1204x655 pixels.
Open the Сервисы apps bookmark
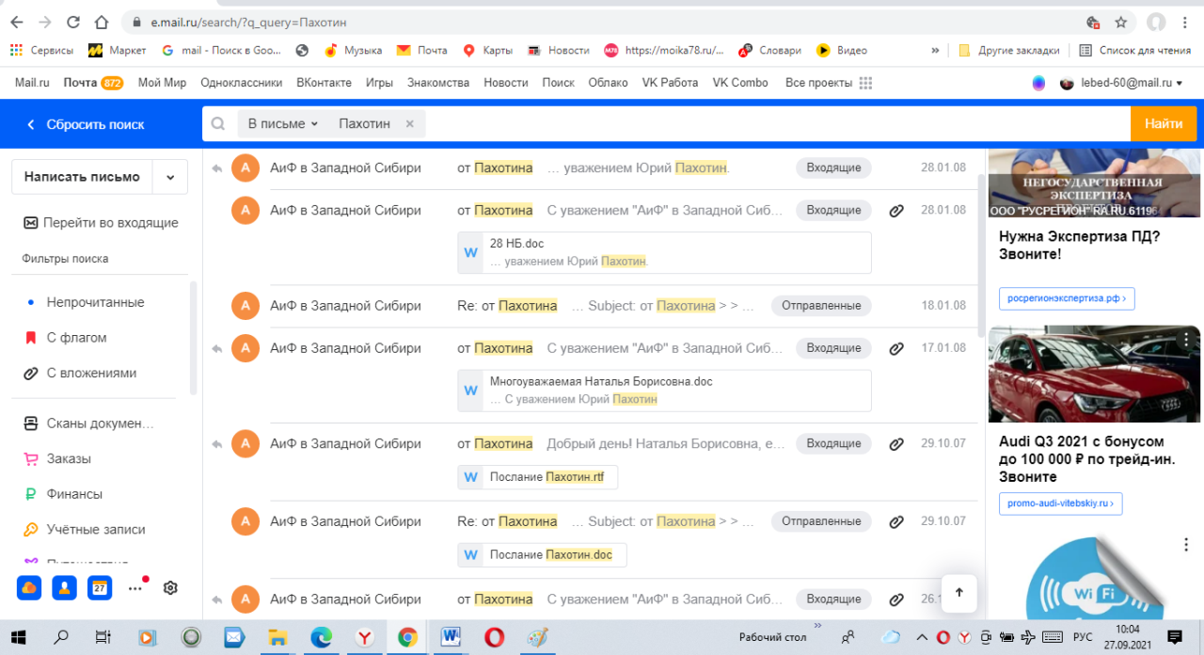click(41, 51)
